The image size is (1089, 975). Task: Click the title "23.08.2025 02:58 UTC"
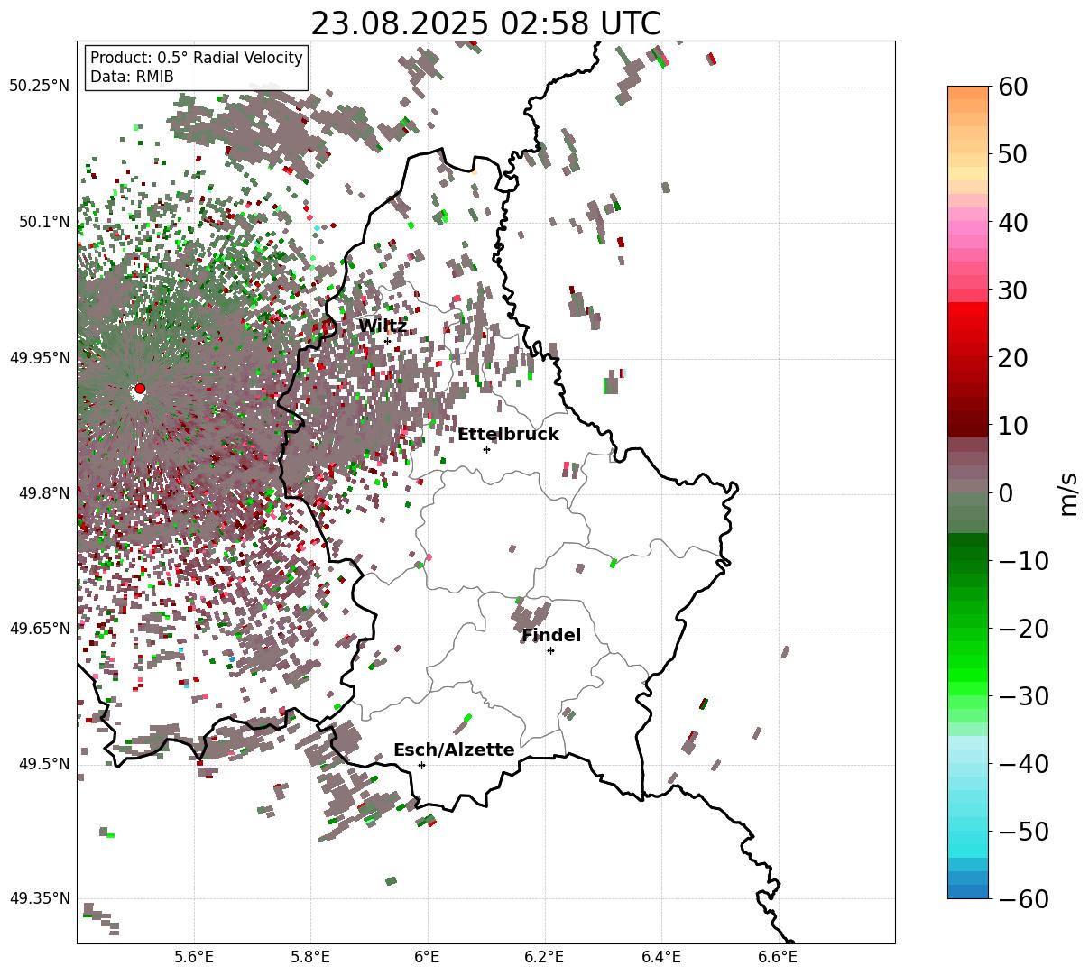pyautogui.click(x=485, y=23)
